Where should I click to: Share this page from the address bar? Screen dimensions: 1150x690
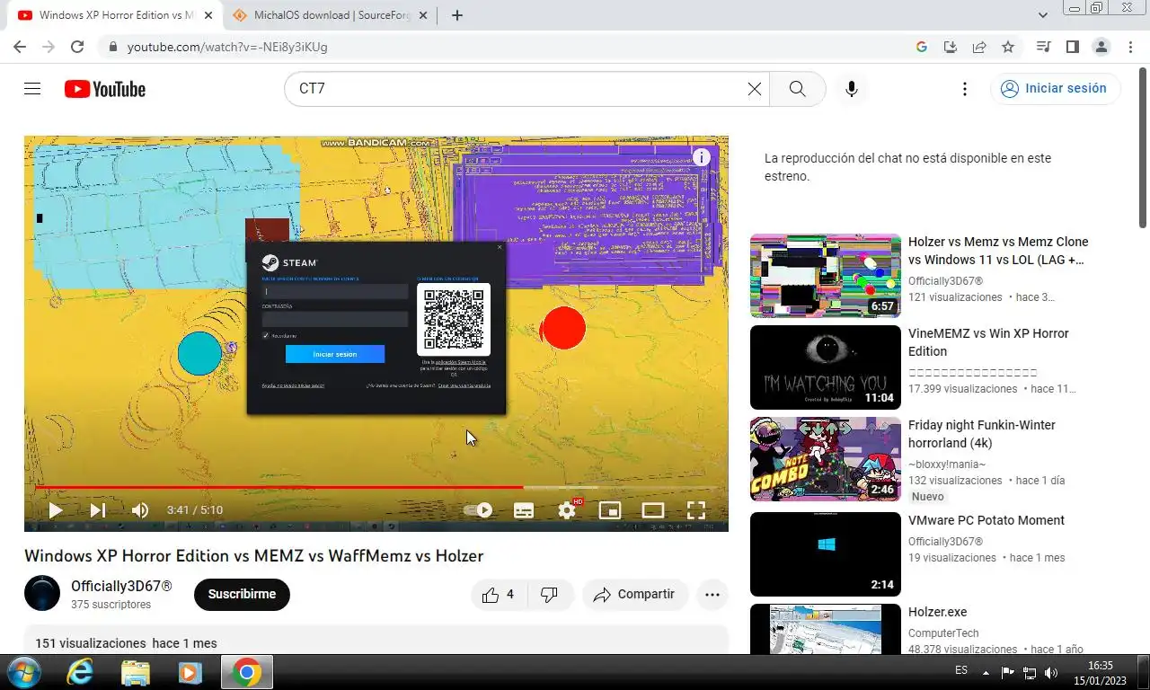point(979,47)
